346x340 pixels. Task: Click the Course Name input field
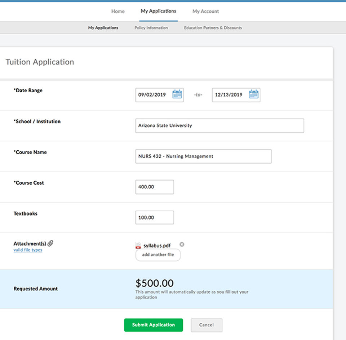[x=203, y=156]
